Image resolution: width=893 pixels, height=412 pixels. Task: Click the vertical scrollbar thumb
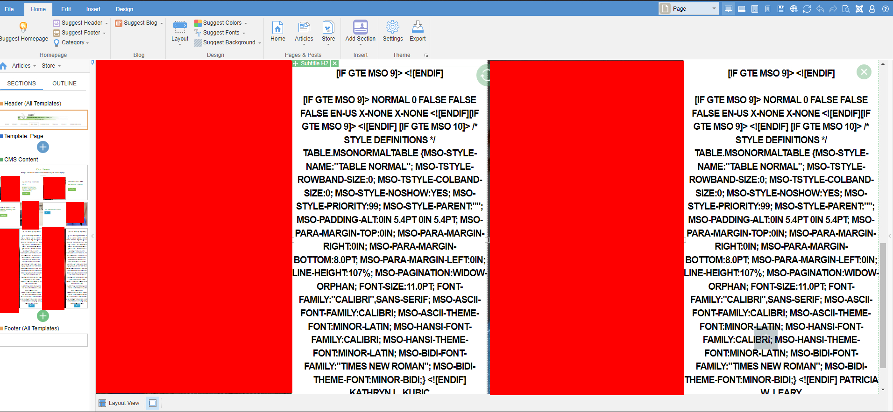(883, 306)
